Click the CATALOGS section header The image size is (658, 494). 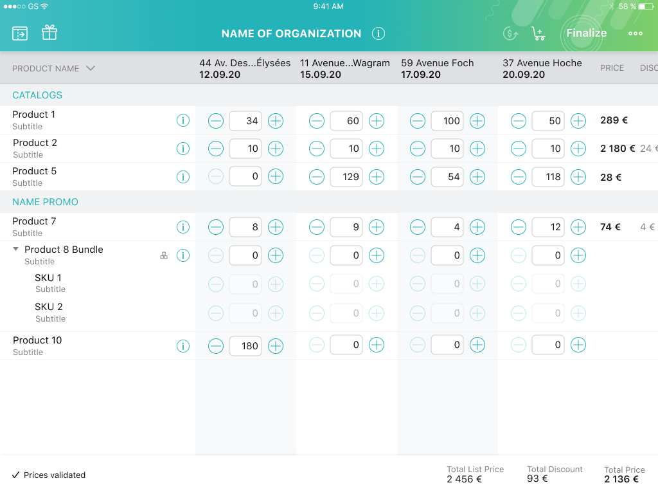coord(37,95)
